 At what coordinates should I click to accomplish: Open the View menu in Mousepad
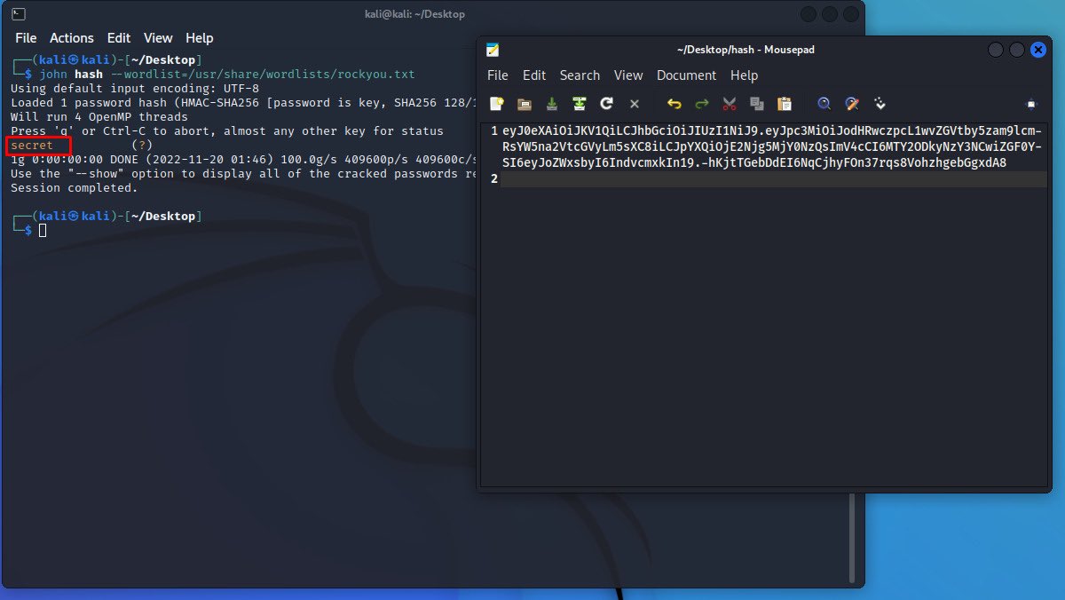point(628,75)
